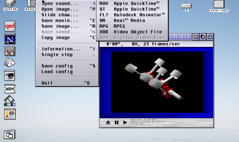Open the film strip movie icon
This screenshot has width=239, height=142.
pyautogui.click(x=10, y=100)
